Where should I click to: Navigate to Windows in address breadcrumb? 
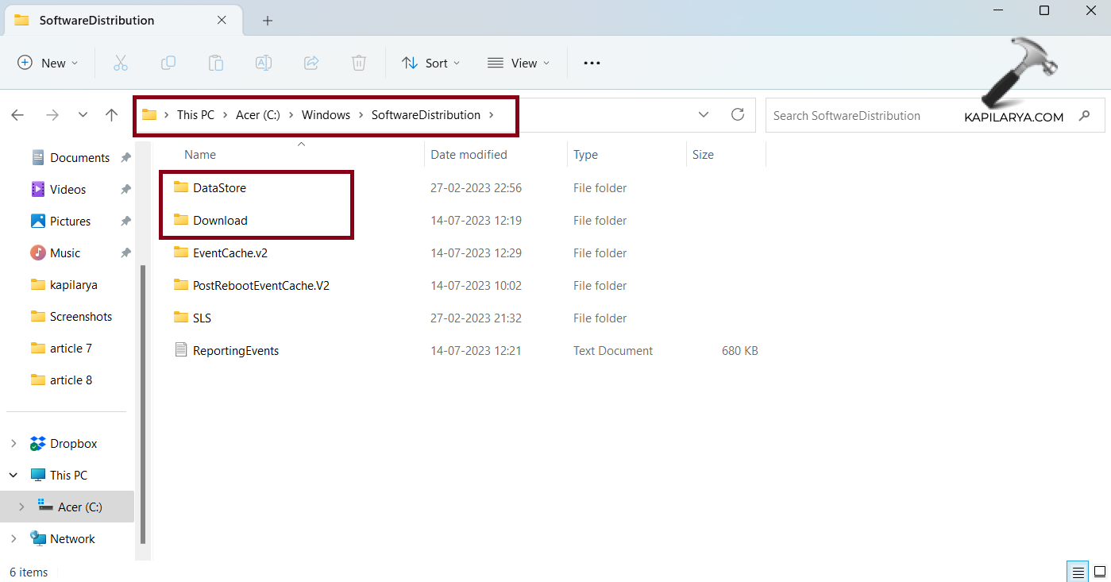coord(326,115)
